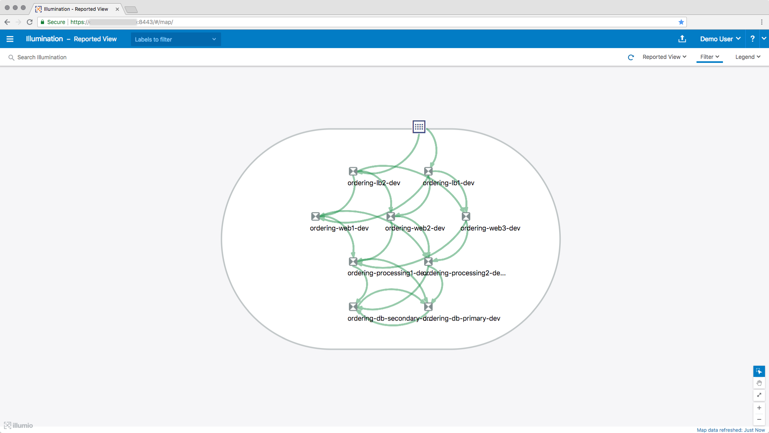Click the fit-to-screen expand icon
The image size is (769, 433).
point(759,395)
